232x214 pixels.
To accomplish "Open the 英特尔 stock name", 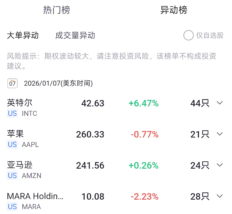I will pyautogui.click(x=20, y=103).
